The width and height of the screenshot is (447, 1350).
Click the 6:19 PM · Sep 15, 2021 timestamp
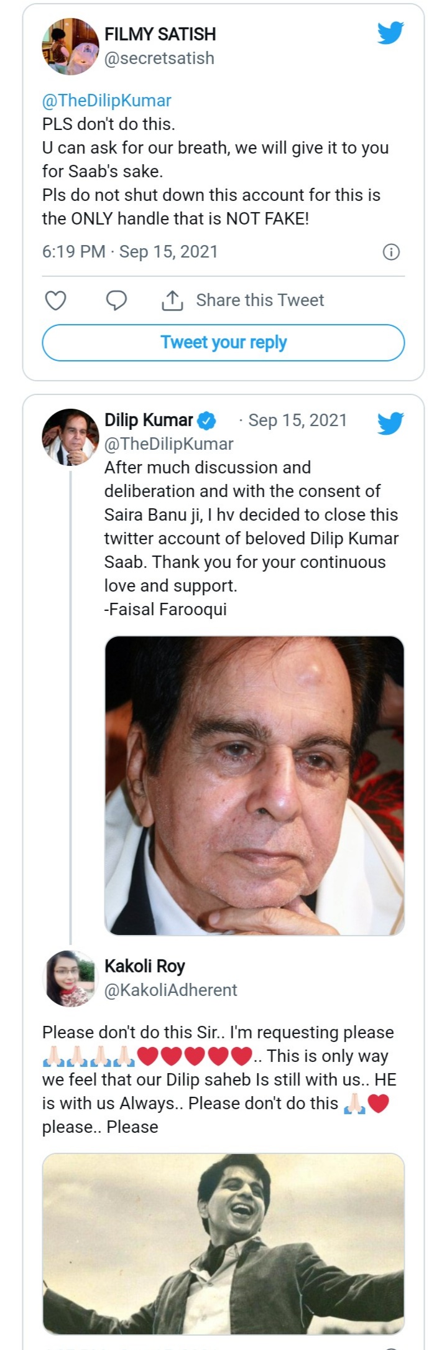click(130, 252)
